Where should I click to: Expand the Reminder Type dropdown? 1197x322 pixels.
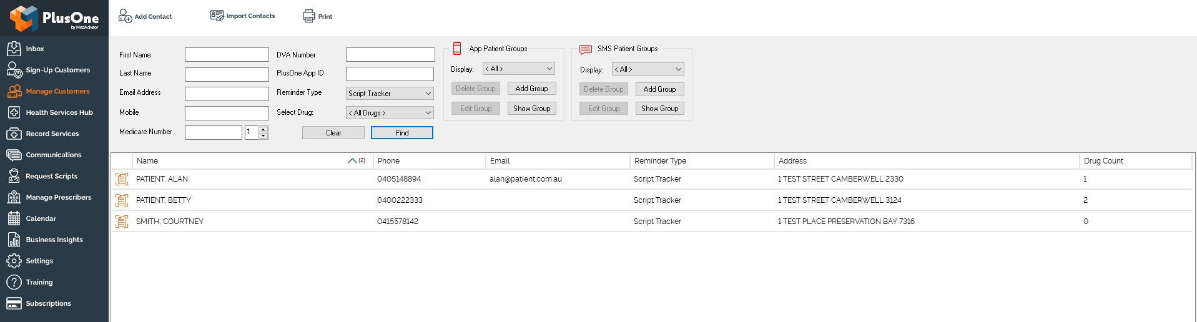click(x=390, y=93)
